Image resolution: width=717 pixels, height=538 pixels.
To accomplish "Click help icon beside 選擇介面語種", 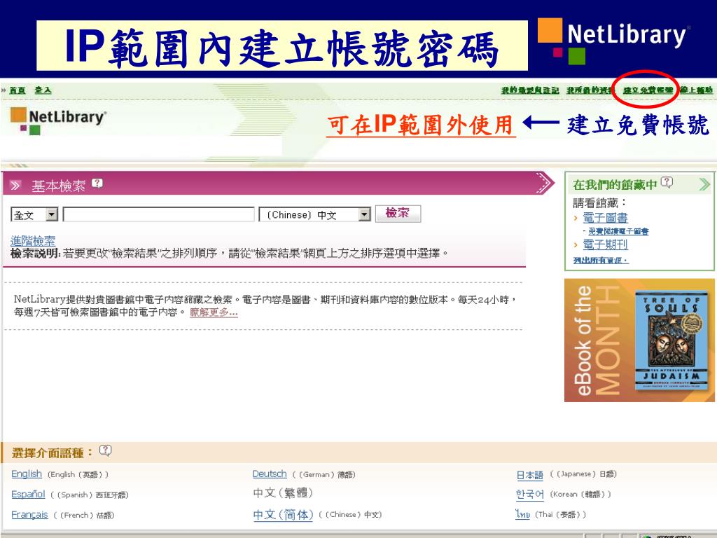I will point(105,450).
